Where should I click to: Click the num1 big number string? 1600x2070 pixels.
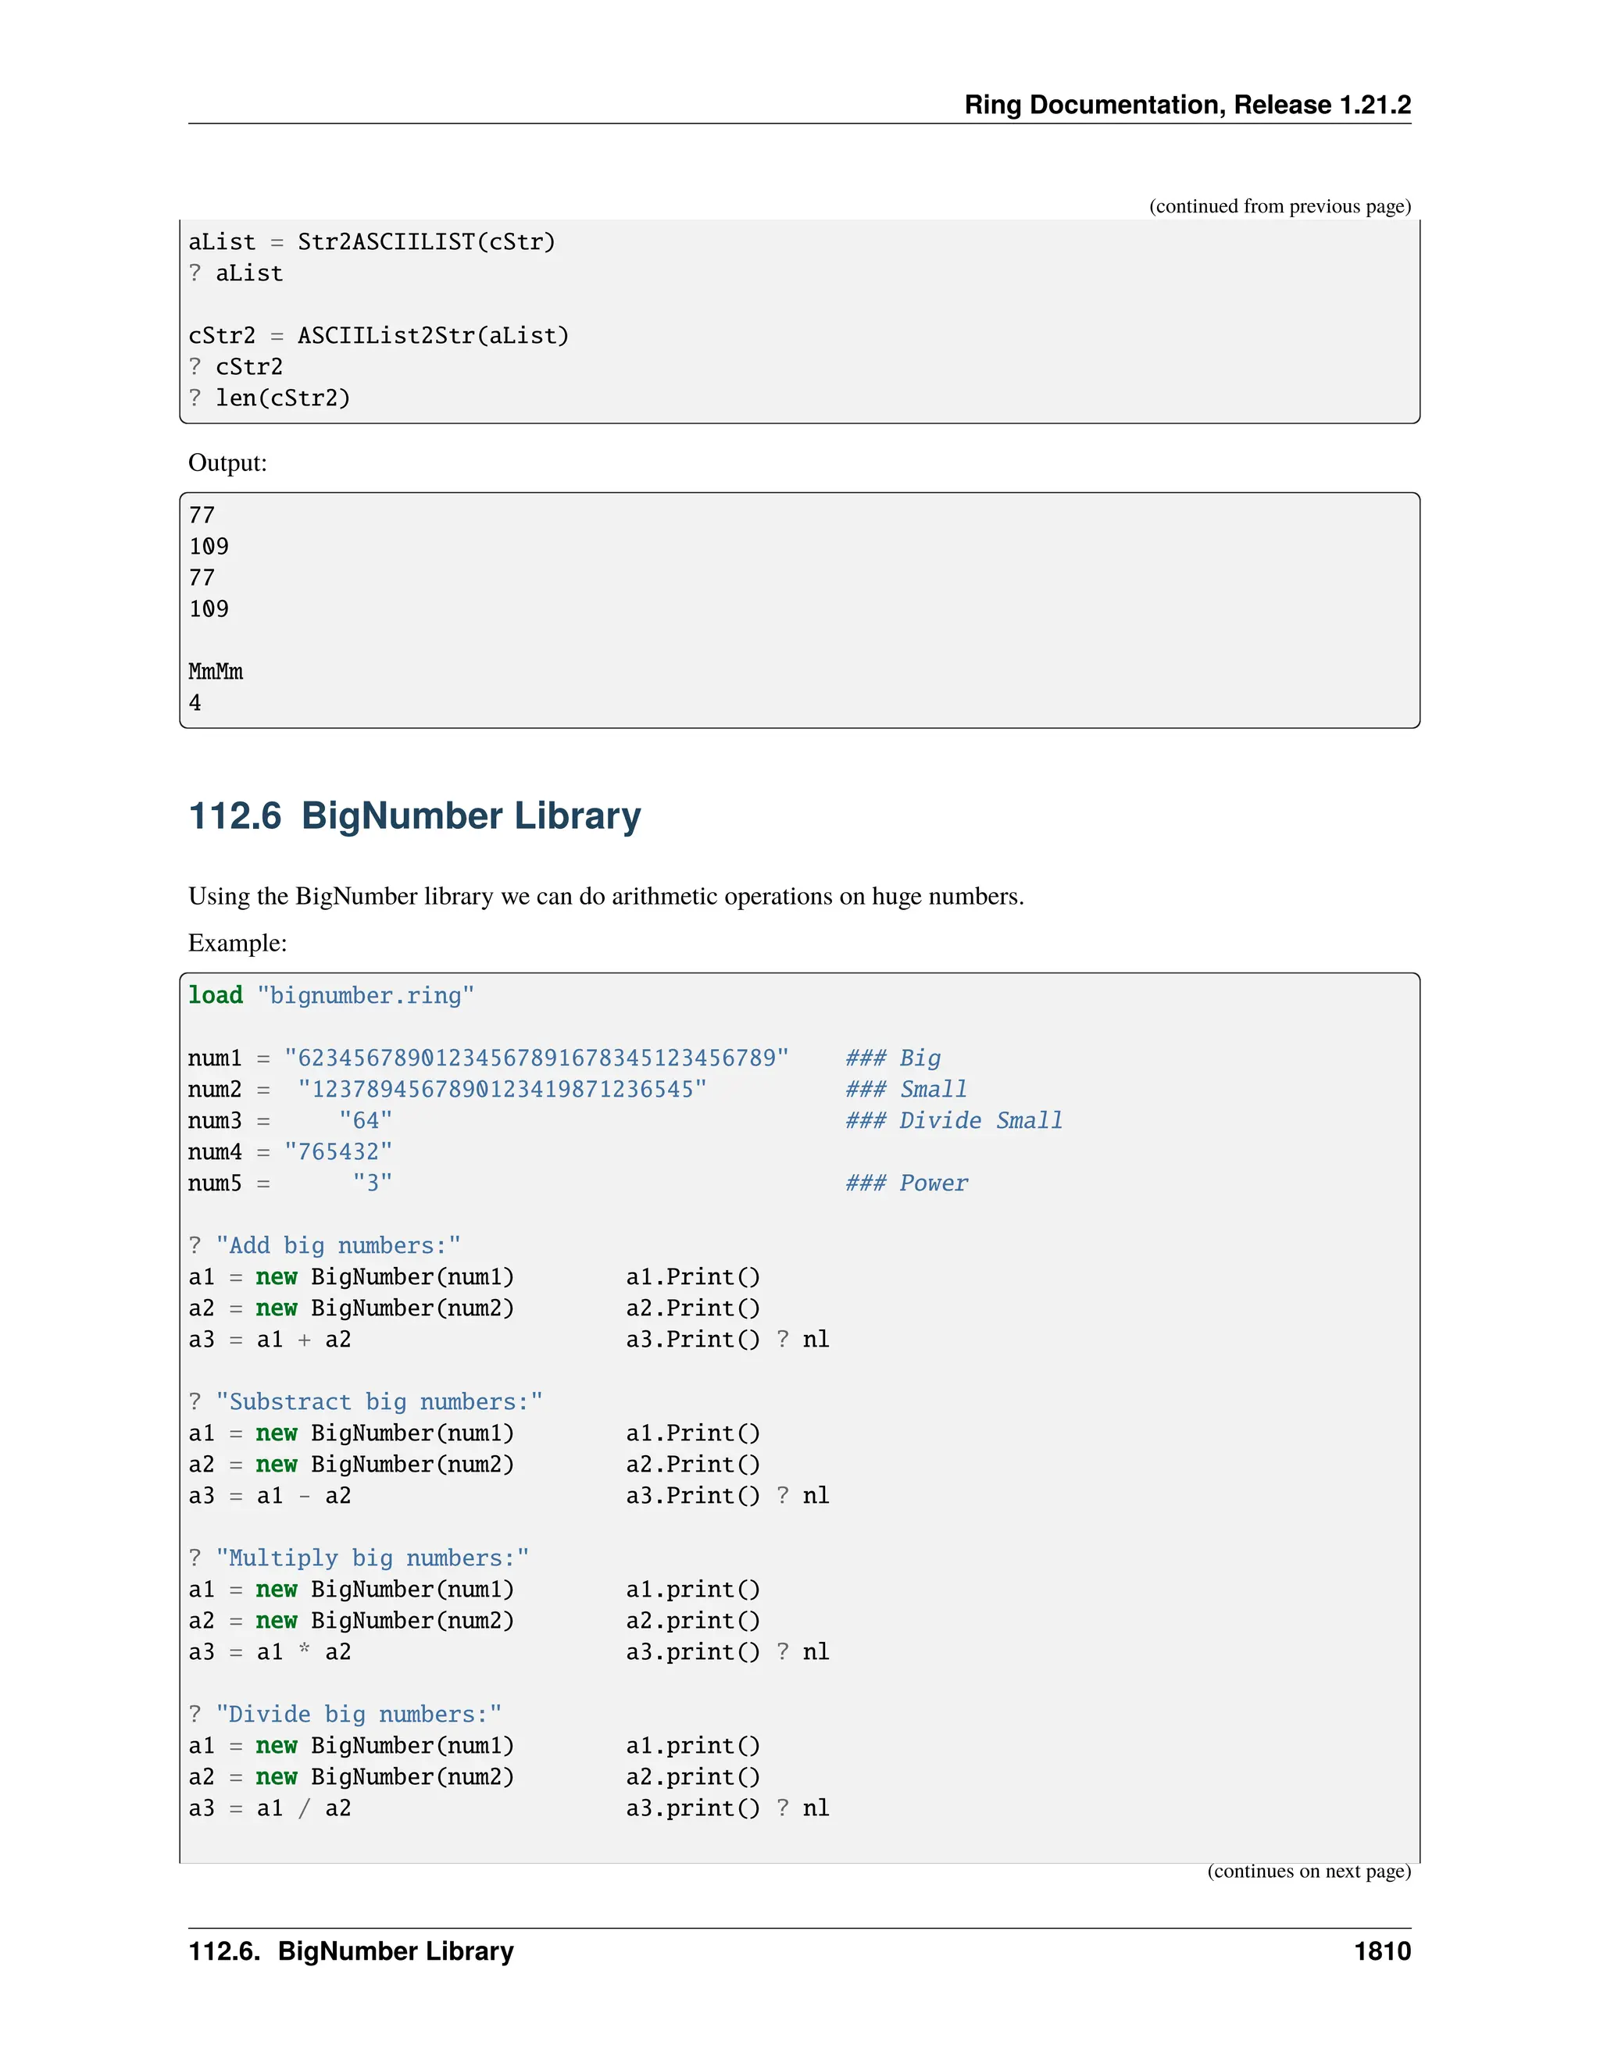pos(537,1058)
